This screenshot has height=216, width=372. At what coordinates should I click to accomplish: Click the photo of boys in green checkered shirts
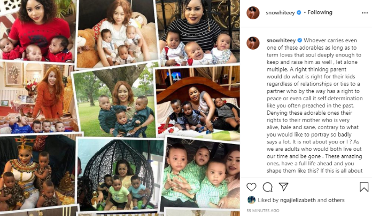pos(200,175)
